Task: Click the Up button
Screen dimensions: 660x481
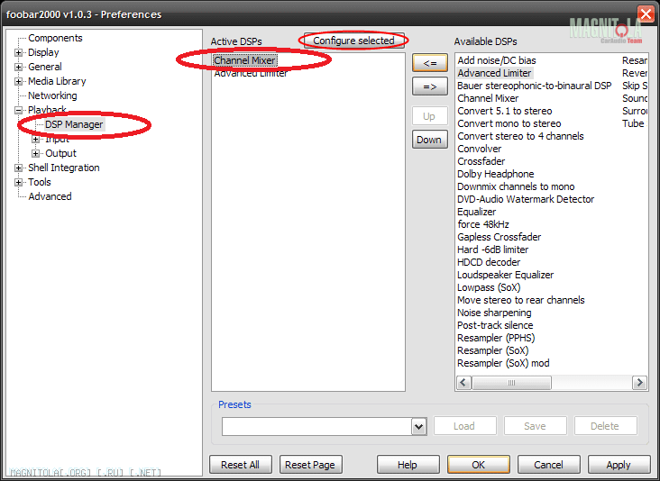Action: pyautogui.click(x=430, y=116)
